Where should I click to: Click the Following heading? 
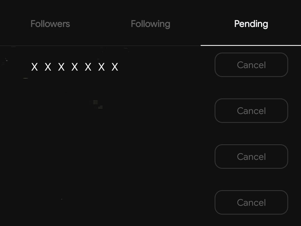click(151, 24)
